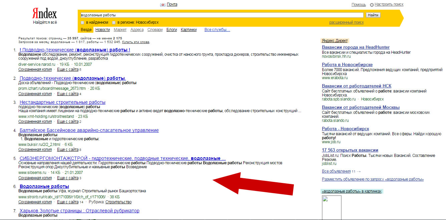The width and height of the screenshot is (446, 220).
Task: Open the Блоги tab
Action: [171, 30]
